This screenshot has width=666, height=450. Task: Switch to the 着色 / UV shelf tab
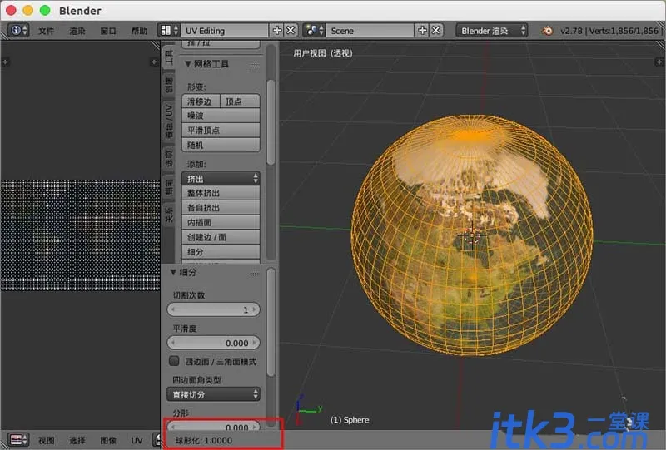pos(169,121)
